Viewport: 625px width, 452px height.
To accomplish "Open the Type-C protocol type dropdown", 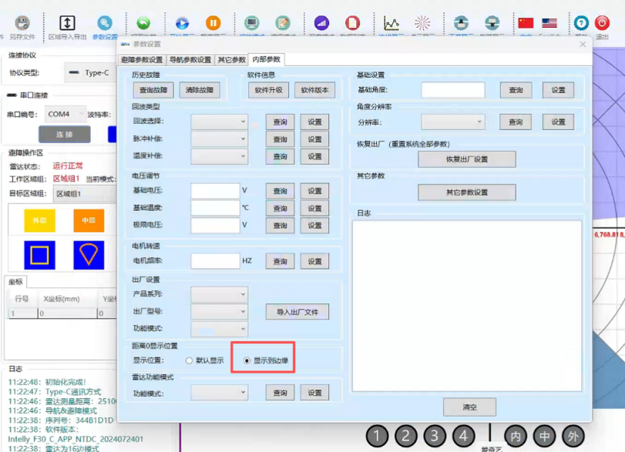I will tap(91, 73).
